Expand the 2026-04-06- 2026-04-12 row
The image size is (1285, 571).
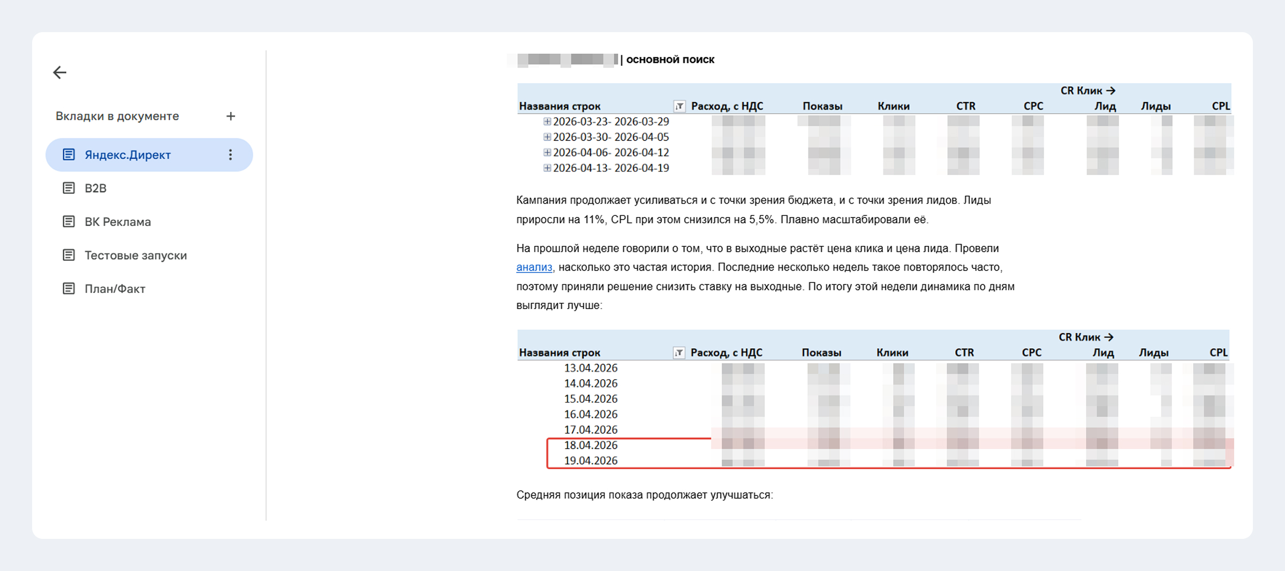pos(547,153)
